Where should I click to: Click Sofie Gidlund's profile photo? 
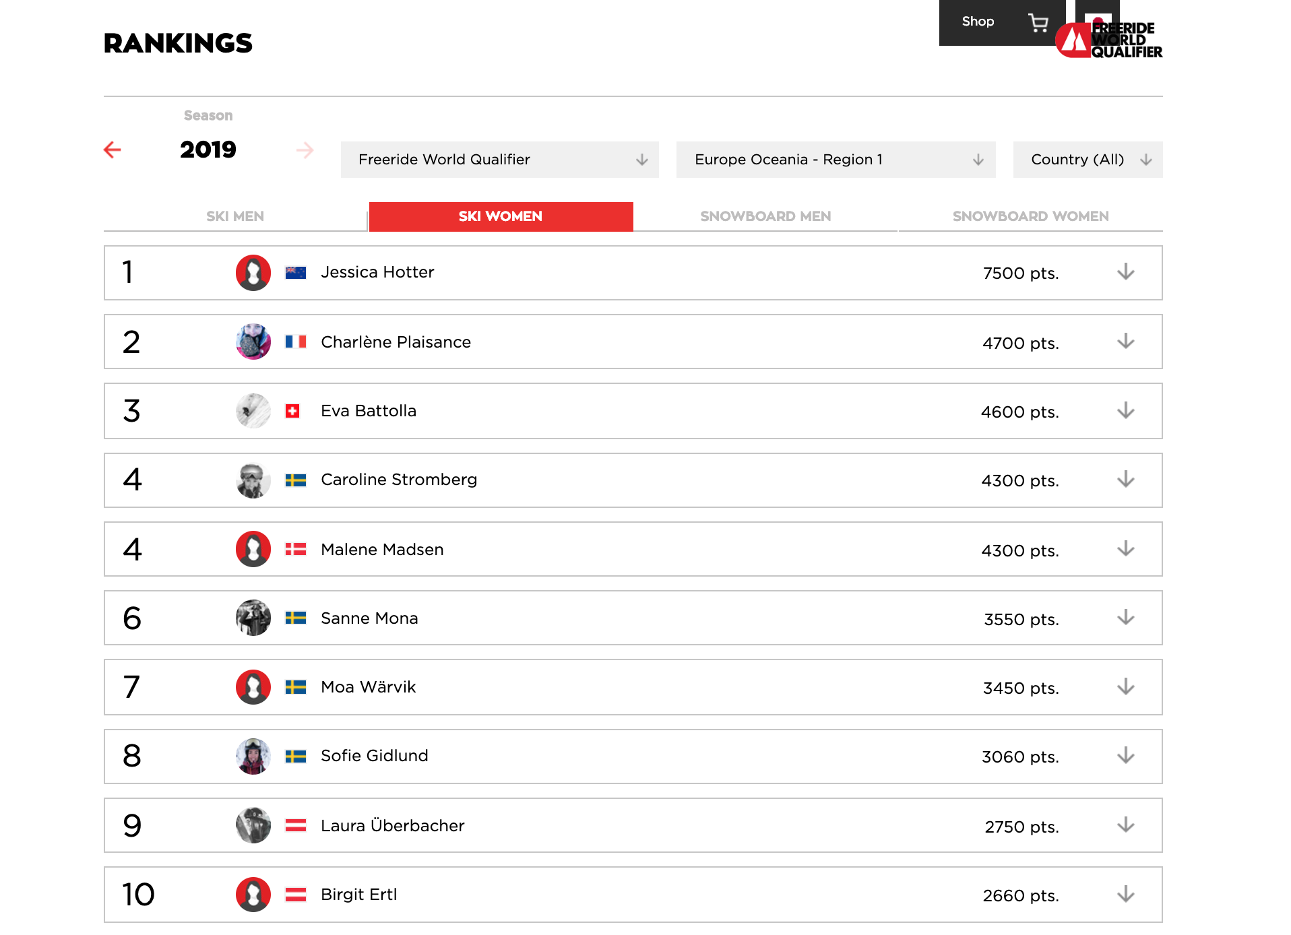tap(253, 756)
